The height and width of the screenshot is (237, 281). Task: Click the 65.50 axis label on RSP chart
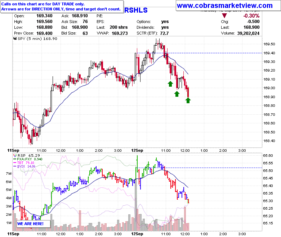click(268, 170)
